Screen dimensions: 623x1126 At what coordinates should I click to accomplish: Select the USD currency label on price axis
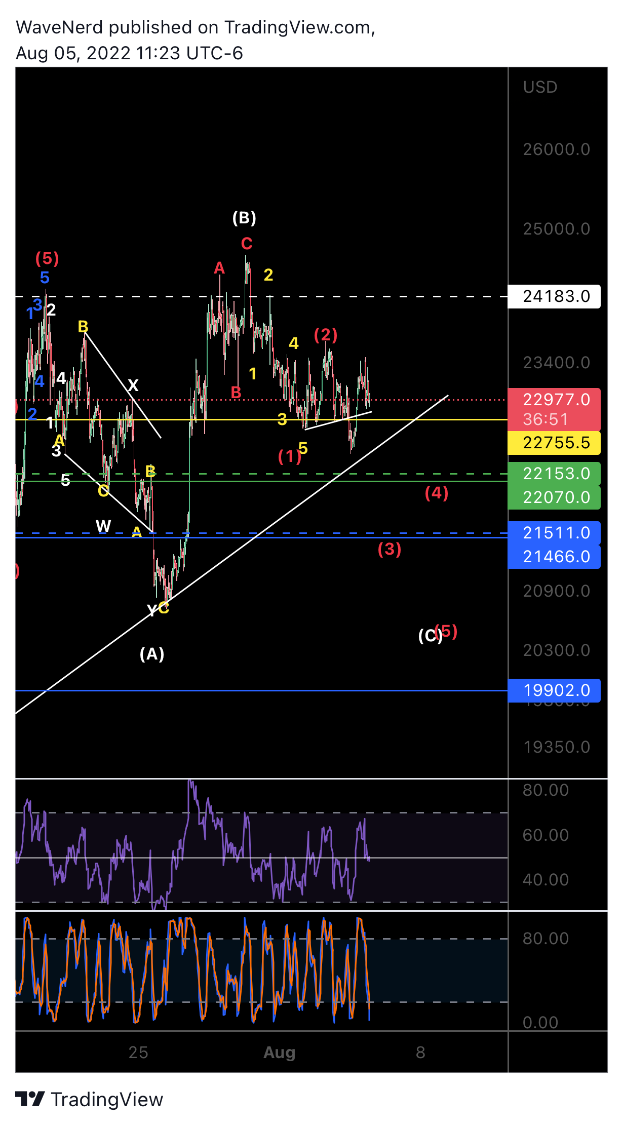click(540, 87)
